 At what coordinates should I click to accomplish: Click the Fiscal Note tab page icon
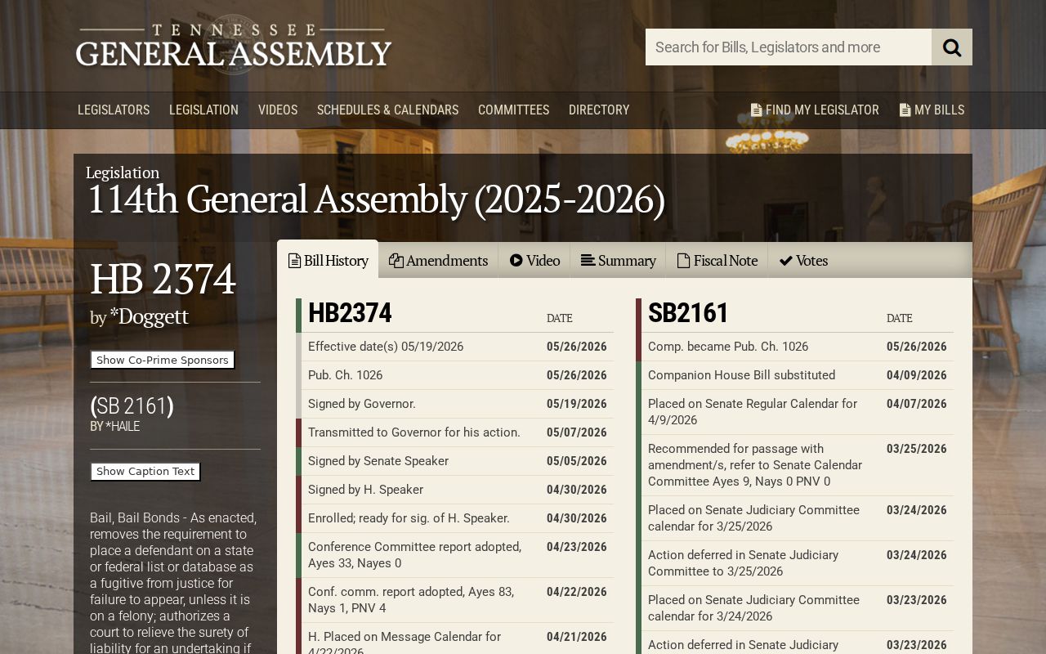683,261
